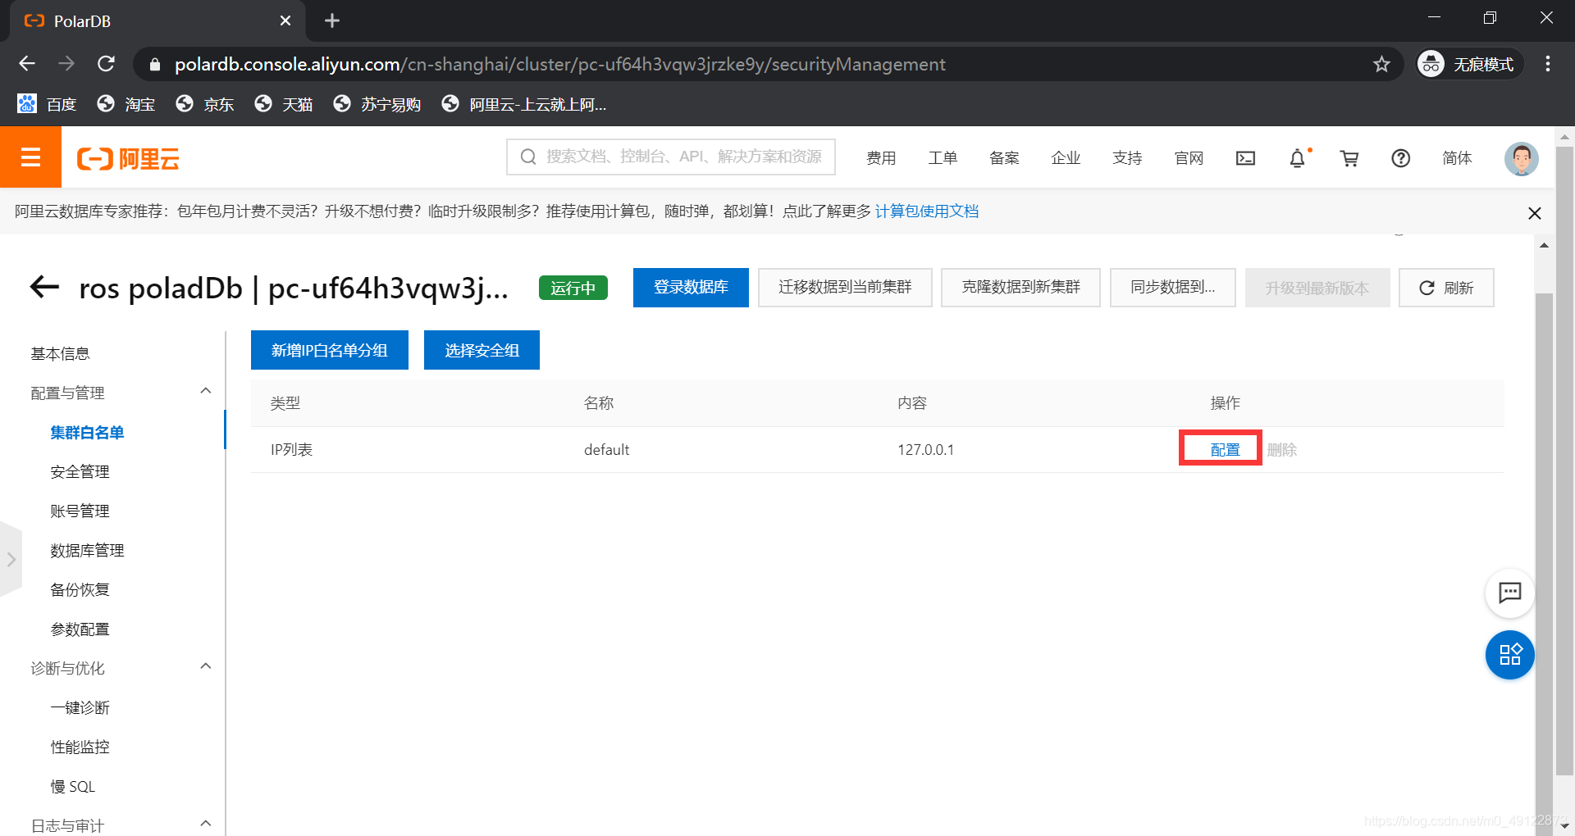The width and height of the screenshot is (1575, 836).
Task: Collapse the 诊断与优化 section
Action: pyautogui.click(x=206, y=666)
